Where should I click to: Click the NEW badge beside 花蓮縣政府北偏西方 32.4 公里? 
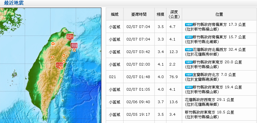pos(189,50)
